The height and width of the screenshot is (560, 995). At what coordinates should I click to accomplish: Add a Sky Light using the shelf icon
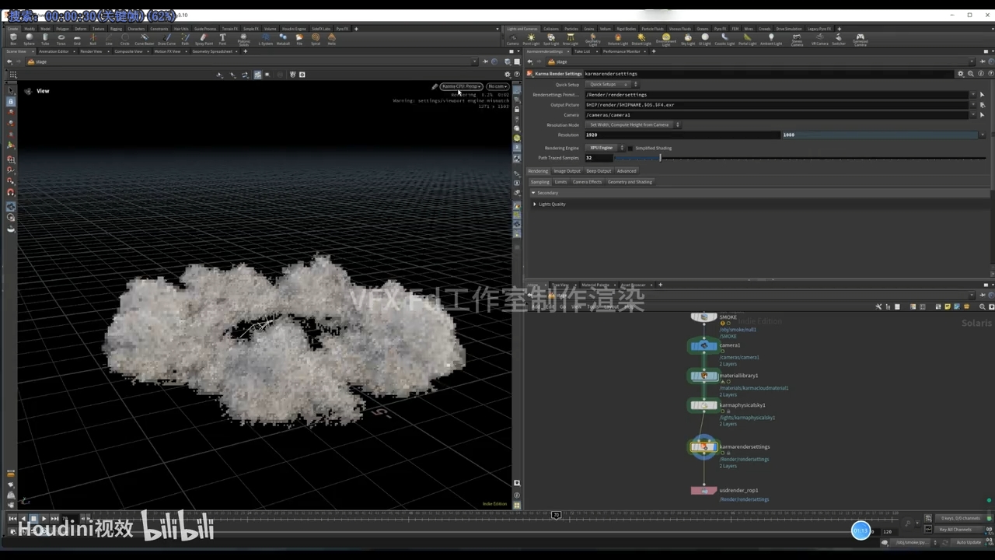[x=688, y=37]
